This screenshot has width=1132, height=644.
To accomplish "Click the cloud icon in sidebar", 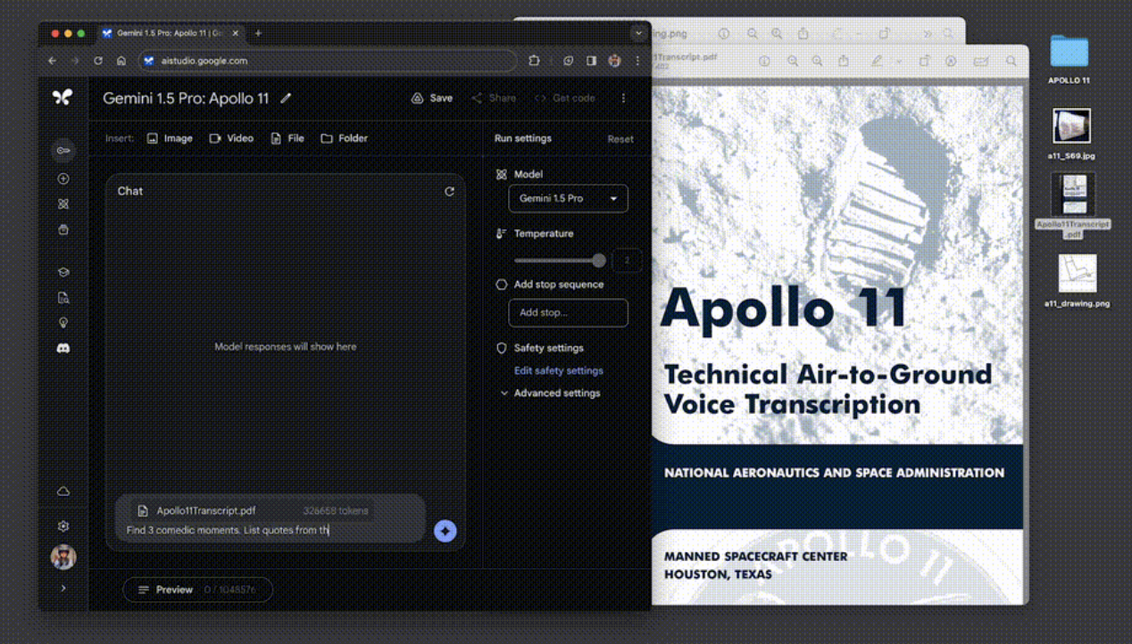I will tap(63, 491).
